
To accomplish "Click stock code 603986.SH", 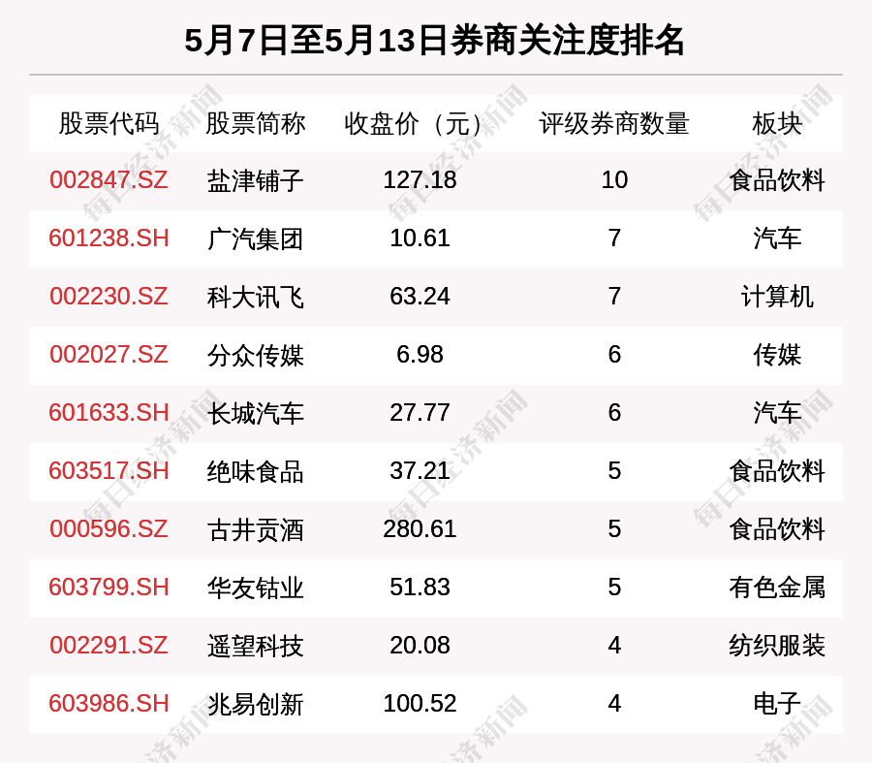I will (x=109, y=704).
